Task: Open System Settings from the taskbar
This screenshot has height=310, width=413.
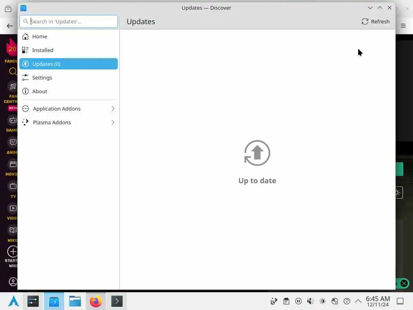Action: click(x=33, y=301)
